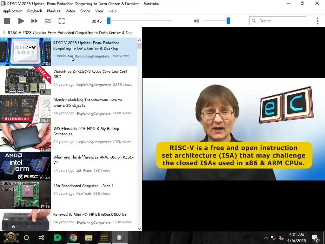The image size is (325, 244).
Task: Open Task View on the taskbar
Action: (x=42, y=238)
